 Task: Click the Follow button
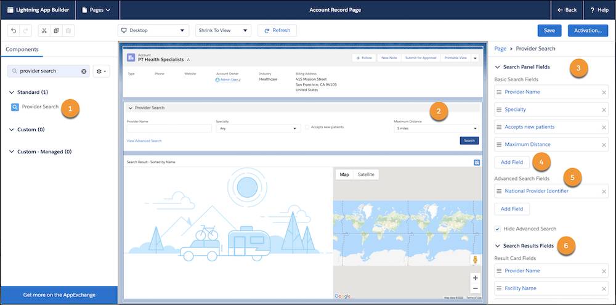click(364, 58)
